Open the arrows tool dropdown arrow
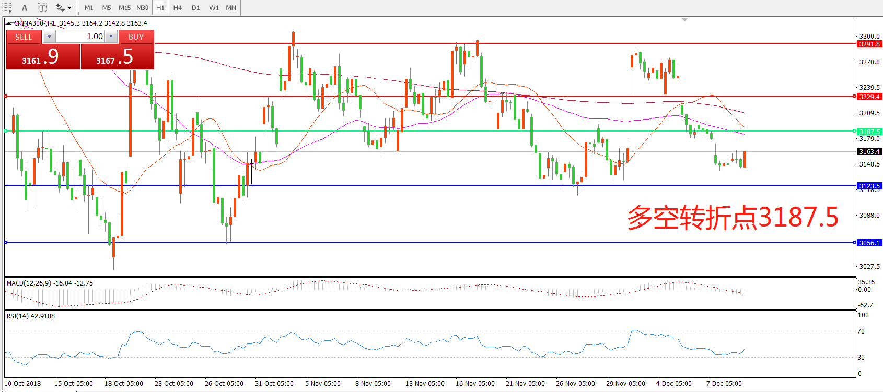 click(70, 8)
